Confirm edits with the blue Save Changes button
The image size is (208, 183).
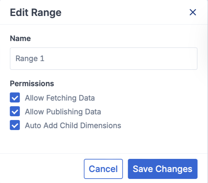tap(162, 169)
